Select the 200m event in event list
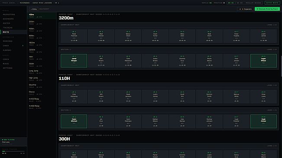The width and height of the screenshot is (282, 158). pos(42,22)
